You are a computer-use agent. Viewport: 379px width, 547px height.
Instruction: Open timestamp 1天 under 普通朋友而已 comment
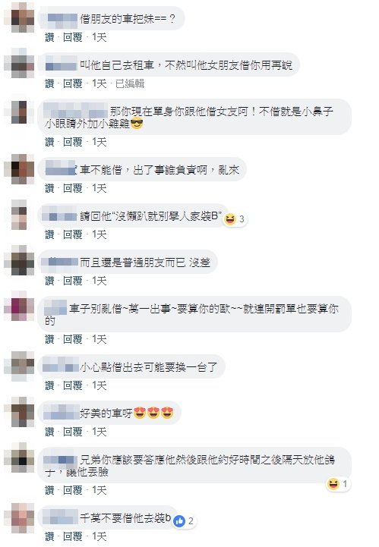coord(99,281)
